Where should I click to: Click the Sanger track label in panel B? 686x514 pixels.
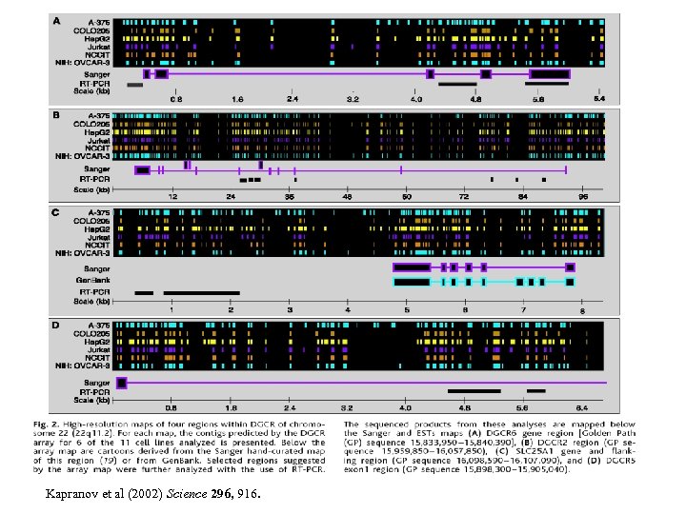[x=97, y=169]
